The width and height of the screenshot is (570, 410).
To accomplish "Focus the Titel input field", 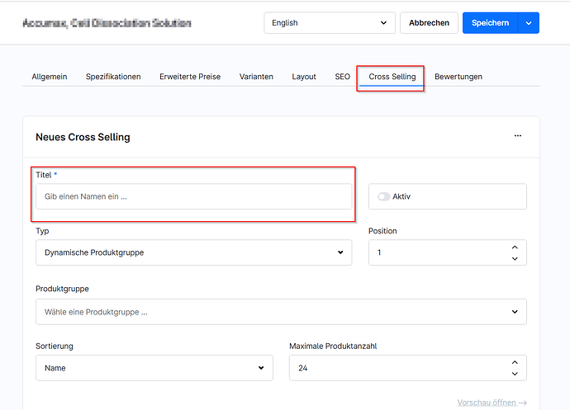I will (193, 196).
